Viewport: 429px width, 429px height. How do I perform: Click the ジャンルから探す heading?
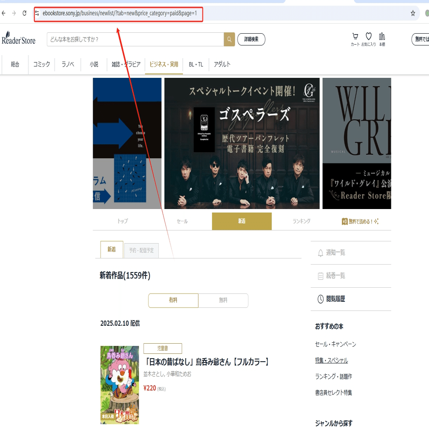(334, 423)
